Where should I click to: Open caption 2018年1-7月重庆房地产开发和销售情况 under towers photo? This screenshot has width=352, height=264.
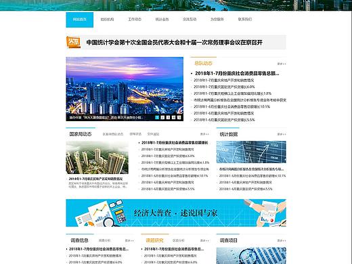(x=96, y=179)
